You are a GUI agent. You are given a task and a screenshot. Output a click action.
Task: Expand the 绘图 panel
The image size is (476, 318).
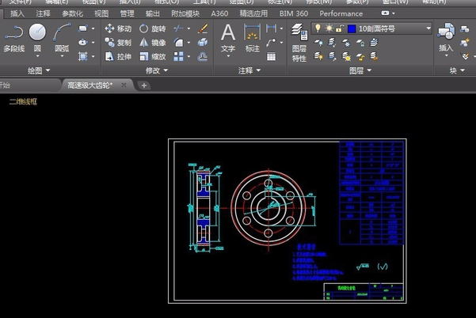coord(39,70)
